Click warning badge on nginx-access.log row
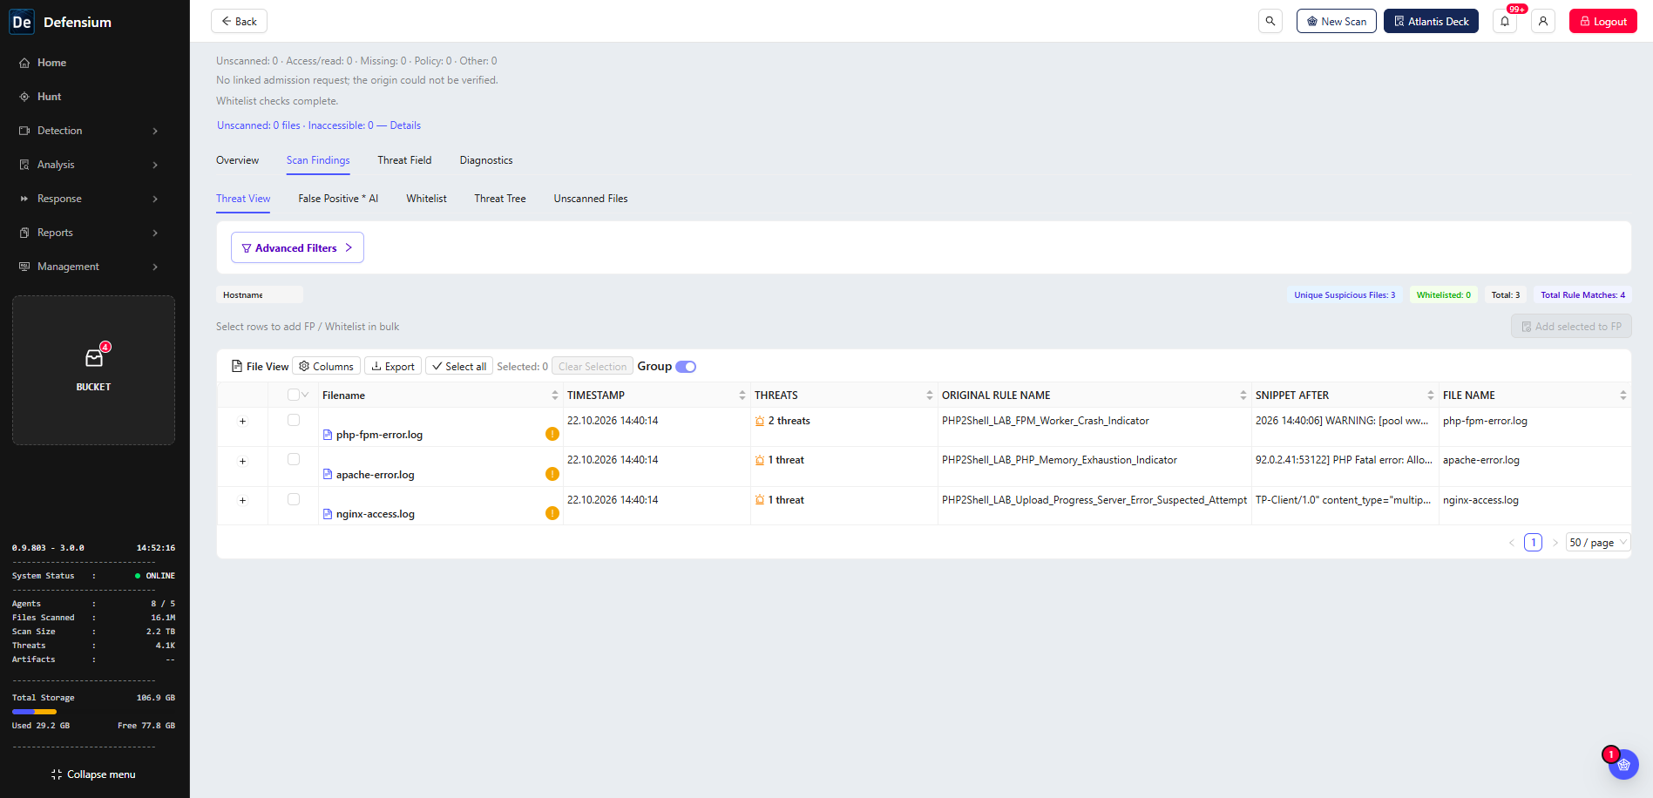Screen dimensions: 1653x798 pyautogui.click(x=552, y=513)
